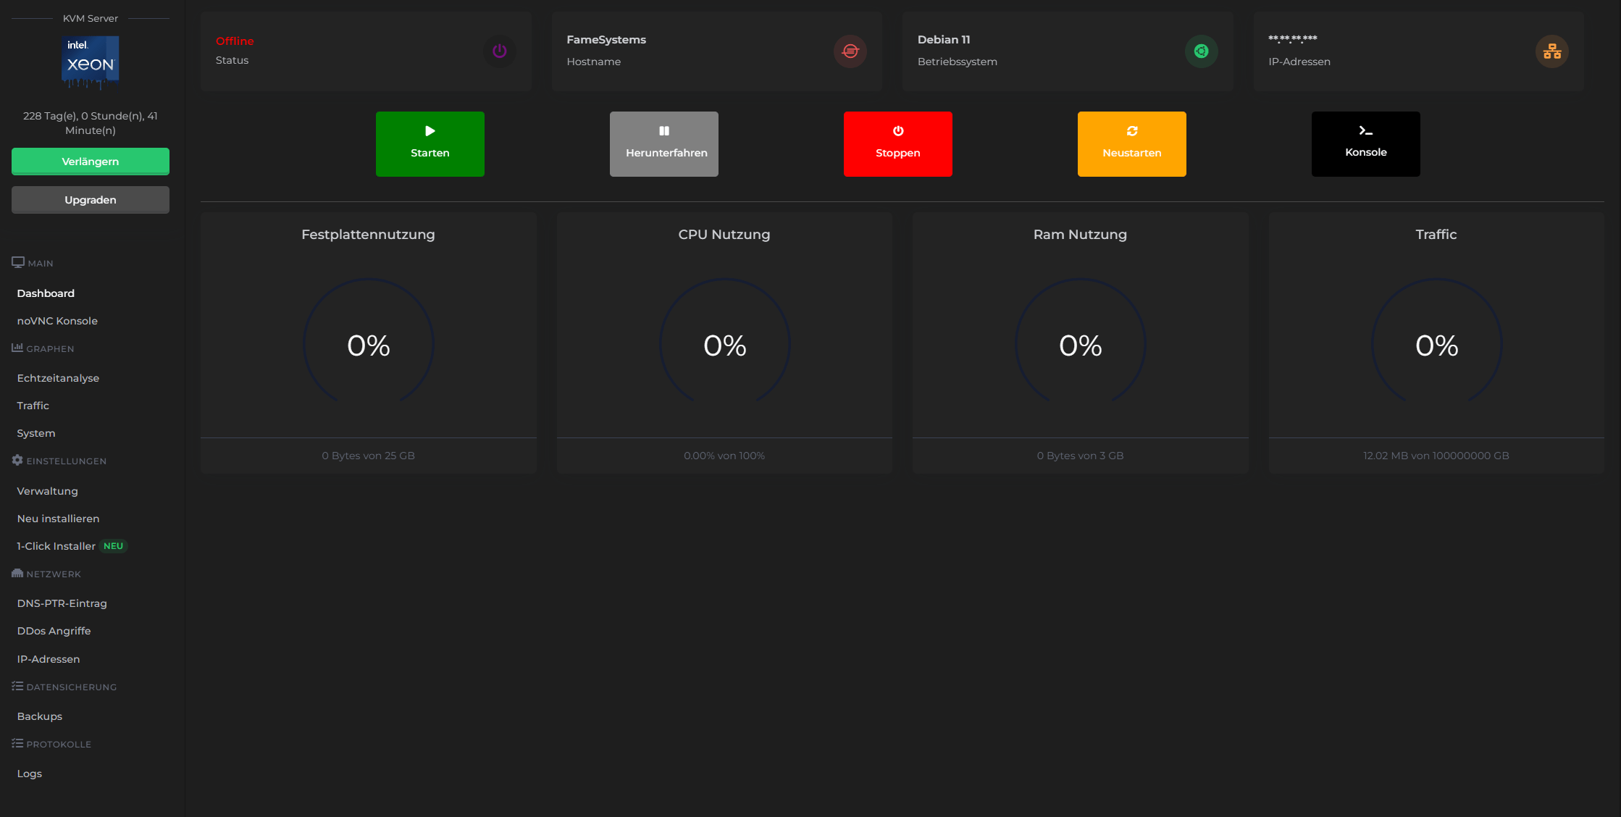Open the 1-Click Installer menu item
The width and height of the screenshot is (1621, 817).
pos(56,546)
